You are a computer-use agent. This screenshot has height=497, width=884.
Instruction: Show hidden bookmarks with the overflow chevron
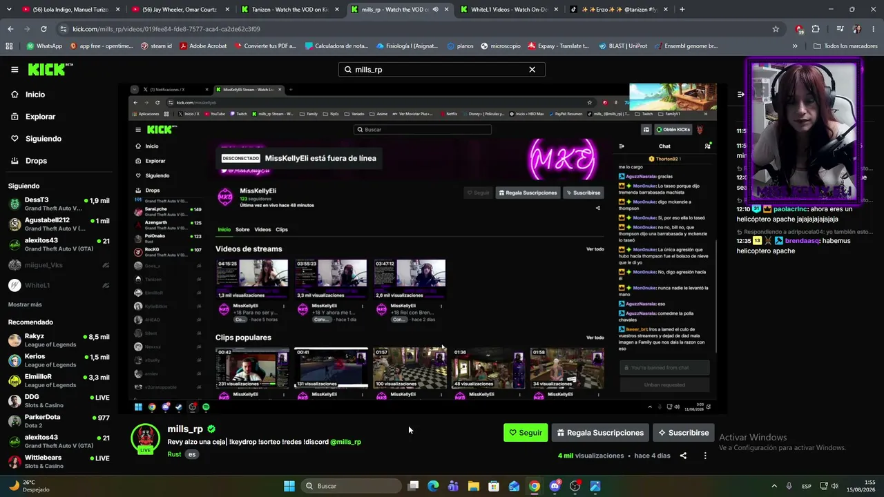[795, 46]
